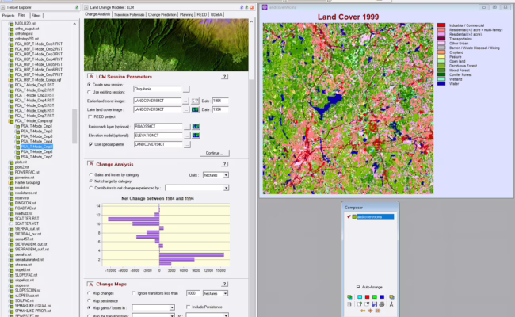This screenshot has height=317, width=515.
Task: Select Use existing session radio button
Action: click(89, 92)
